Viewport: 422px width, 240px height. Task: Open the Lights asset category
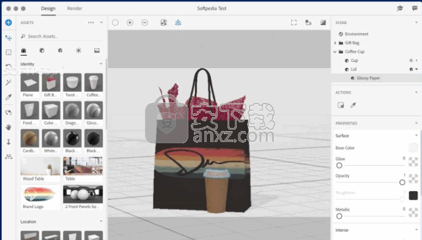tap(78, 50)
